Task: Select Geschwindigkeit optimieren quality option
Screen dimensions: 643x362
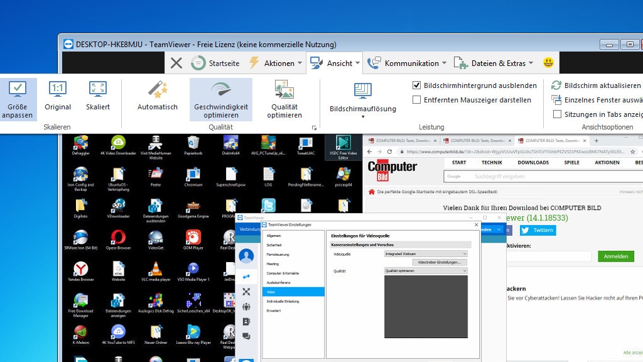Action: click(220, 100)
